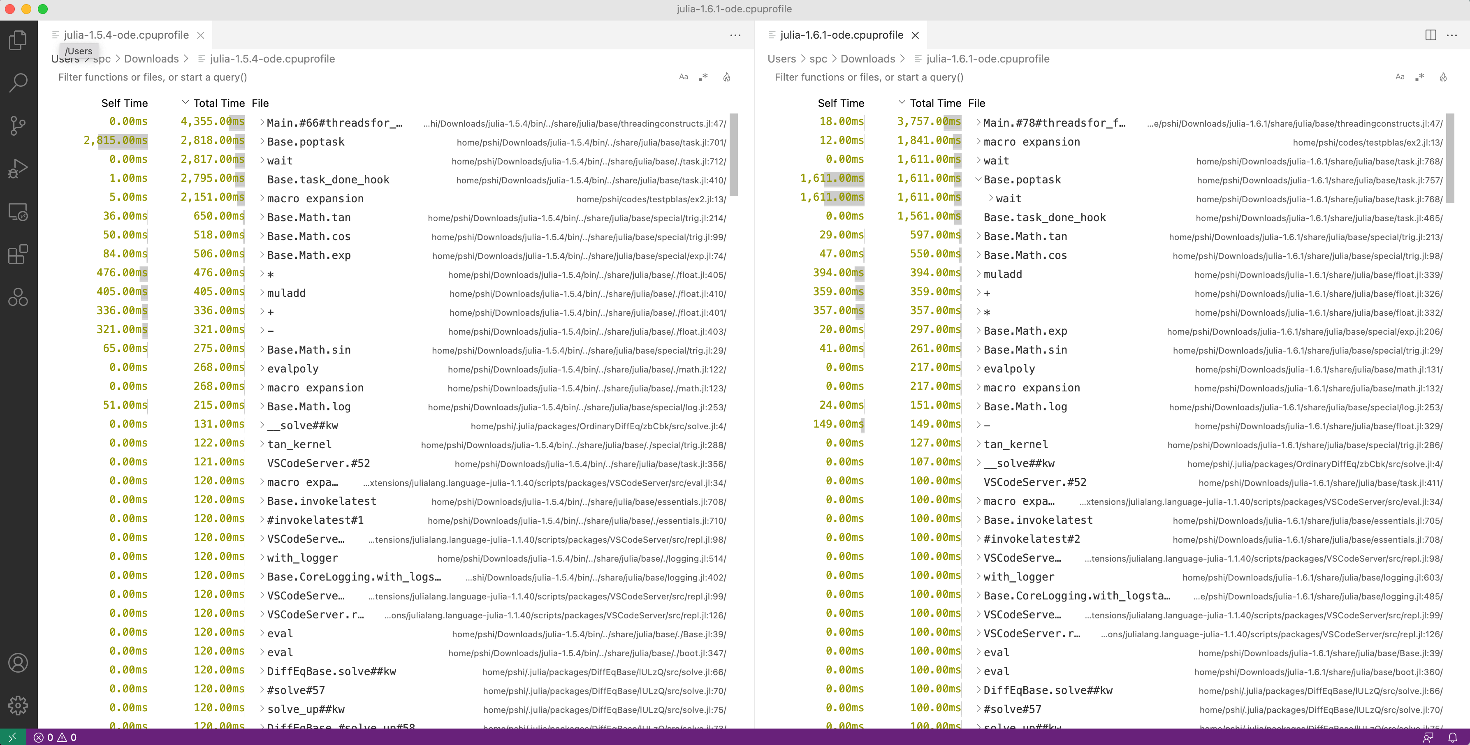Show flame graph for right profile
The image size is (1470, 745).
(x=1442, y=77)
